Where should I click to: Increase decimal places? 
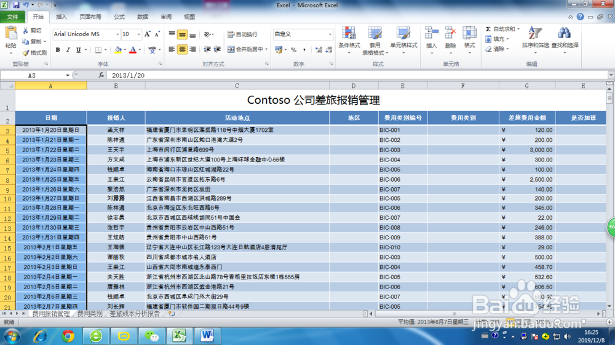click(x=319, y=50)
